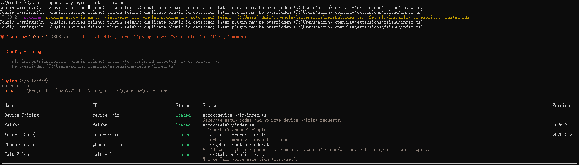
Task: Click 'File-backed memory search tools' description
Action: [250, 140]
